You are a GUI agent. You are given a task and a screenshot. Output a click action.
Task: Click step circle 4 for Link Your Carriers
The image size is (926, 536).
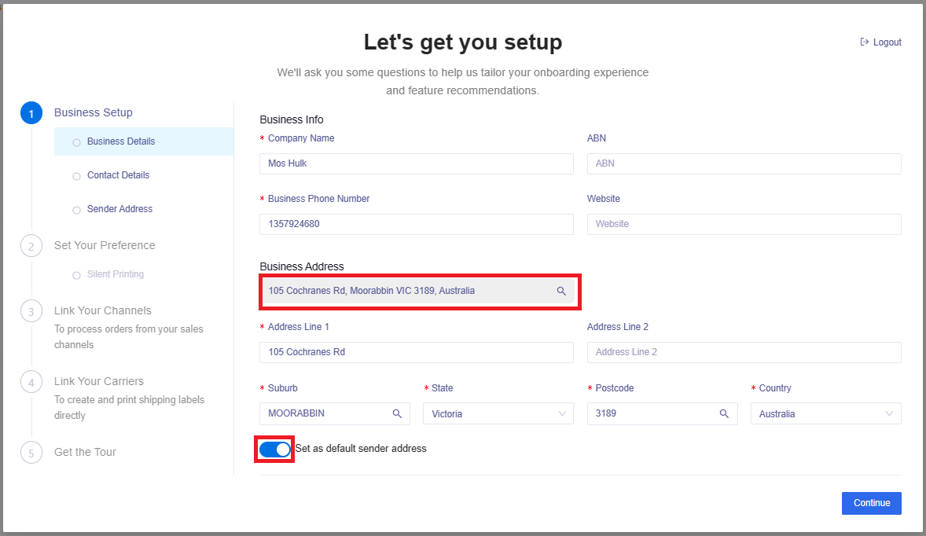tap(31, 381)
